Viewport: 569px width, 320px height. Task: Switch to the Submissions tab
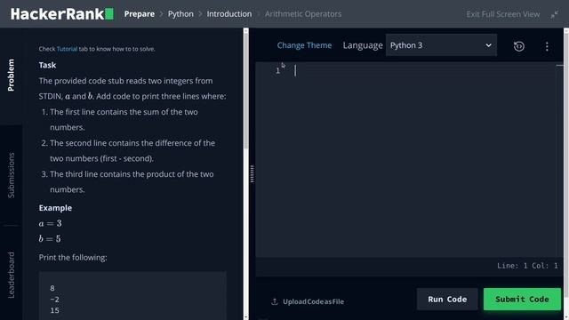tap(11, 175)
